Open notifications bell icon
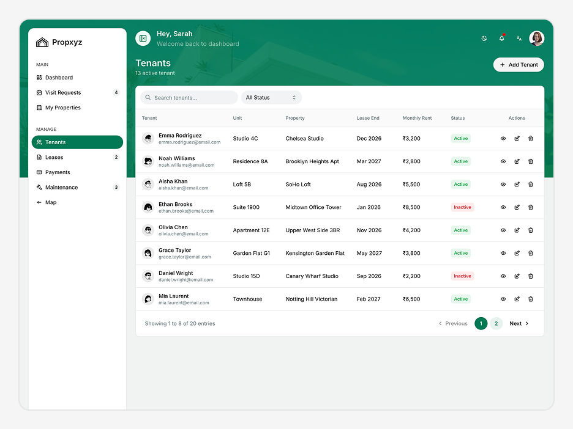The height and width of the screenshot is (429, 573). click(502, 38)
